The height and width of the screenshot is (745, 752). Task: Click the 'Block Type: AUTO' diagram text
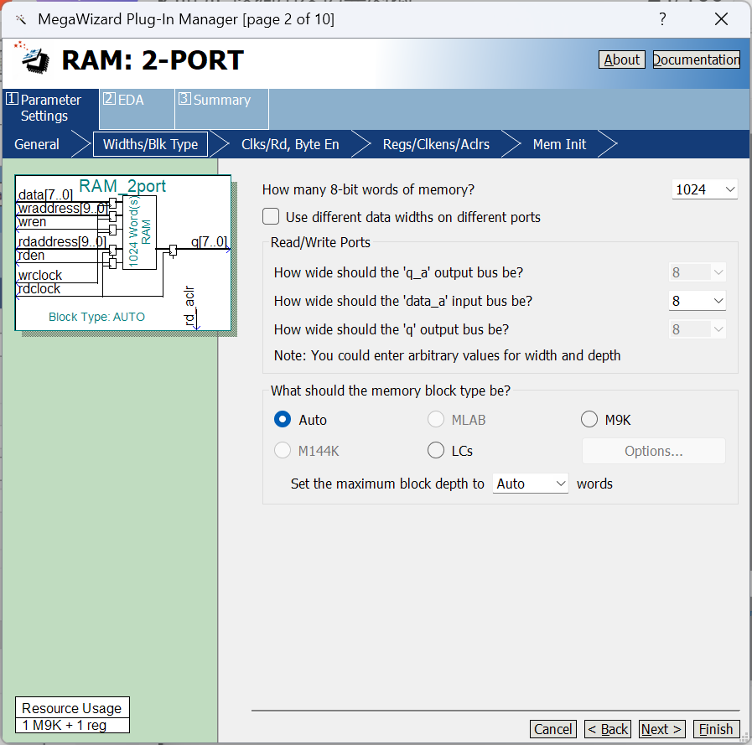[97, 317]
